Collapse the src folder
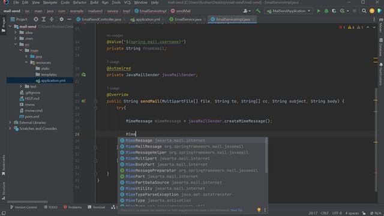Viewport: 384px width, 216px height. (x=16, y=44)
